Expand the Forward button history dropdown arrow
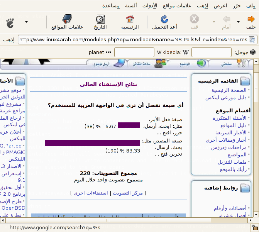This screenshot has height=232, width=259. pyautogui.click(x=214, y=22)
